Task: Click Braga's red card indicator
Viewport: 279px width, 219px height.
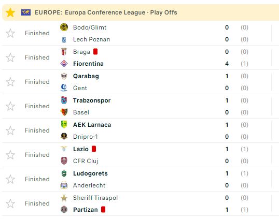Action: [x=95, y=51]
